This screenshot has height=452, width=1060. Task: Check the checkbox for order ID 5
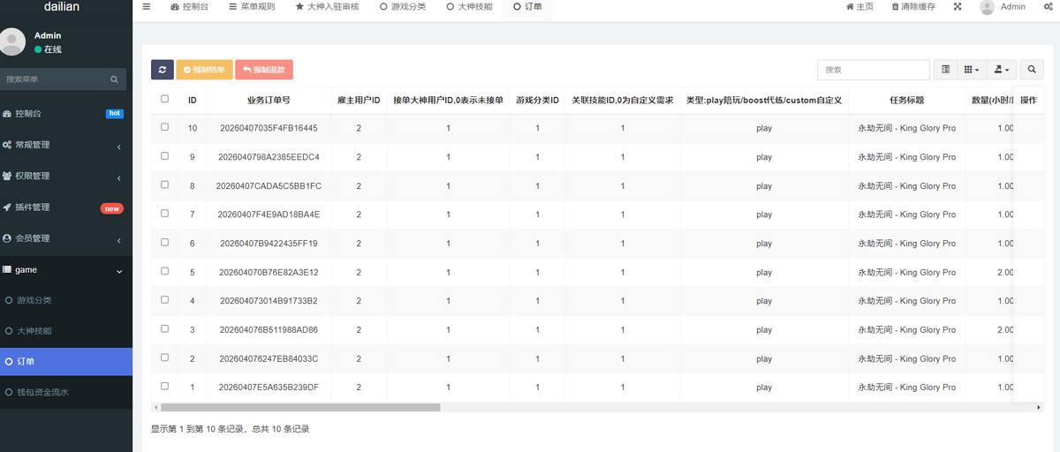point(164,271)
